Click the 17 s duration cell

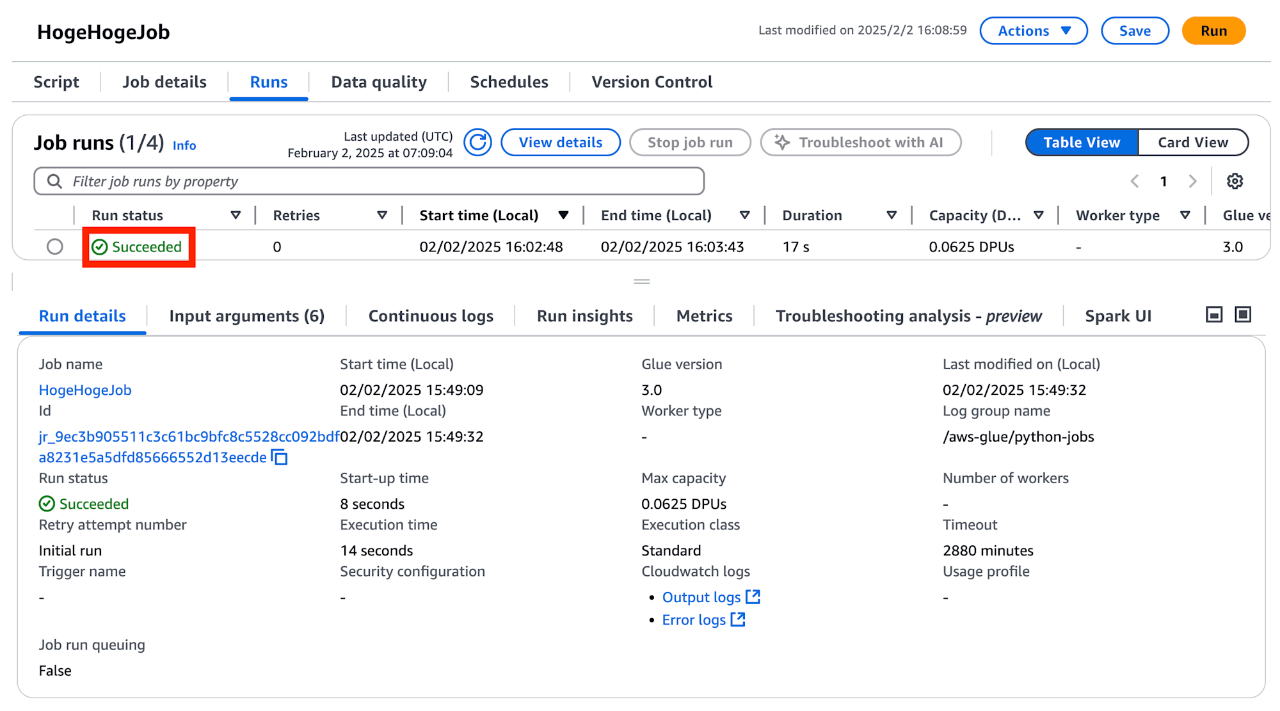coord(796,247)
